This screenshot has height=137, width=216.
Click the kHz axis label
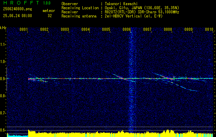[3, 28]
